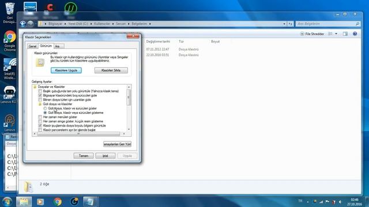Uncheck 'Klasör ipuçlarında dosya boyutu bilgisini görüntüle'
Screen dimensions: 369x207
pyautogui.click(x=40, y=125)
